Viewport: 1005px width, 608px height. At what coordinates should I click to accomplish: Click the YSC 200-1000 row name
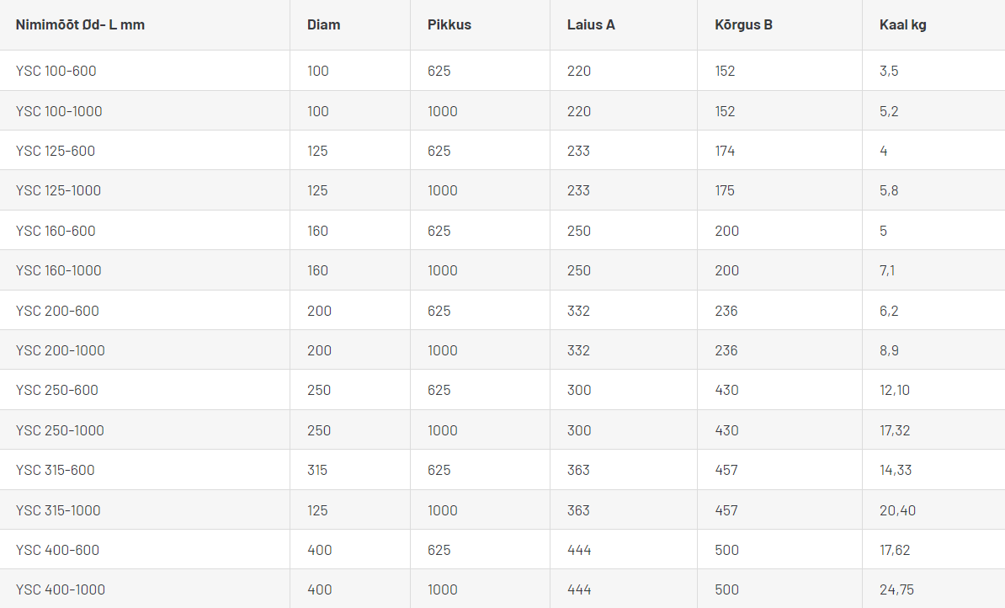[61, 350]
